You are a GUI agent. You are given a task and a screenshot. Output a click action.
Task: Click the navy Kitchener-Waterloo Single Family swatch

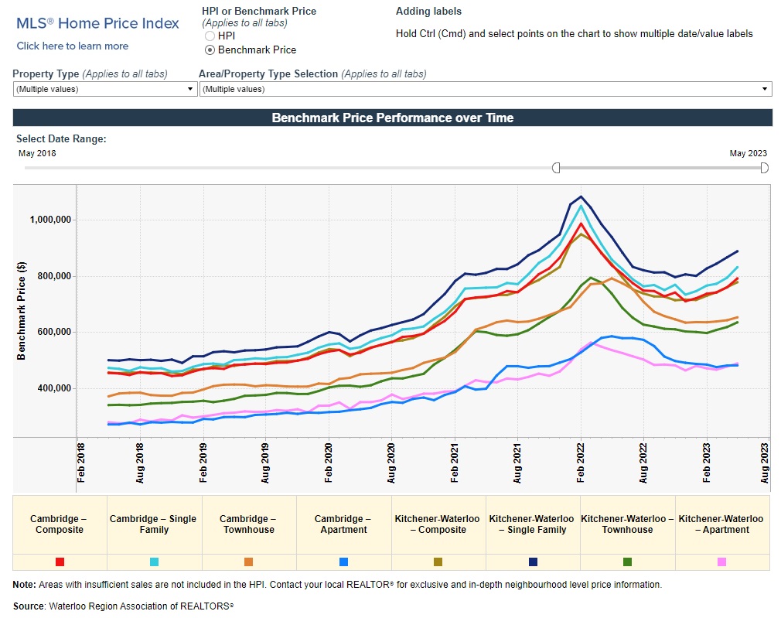tap(533, 562)
